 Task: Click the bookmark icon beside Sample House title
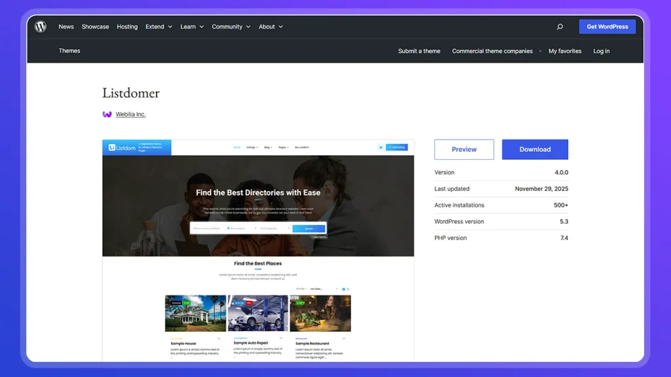click(218, 337)
